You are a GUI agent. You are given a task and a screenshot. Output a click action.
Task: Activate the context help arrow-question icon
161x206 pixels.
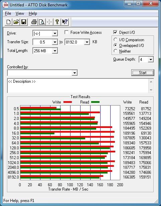[65, 22]
